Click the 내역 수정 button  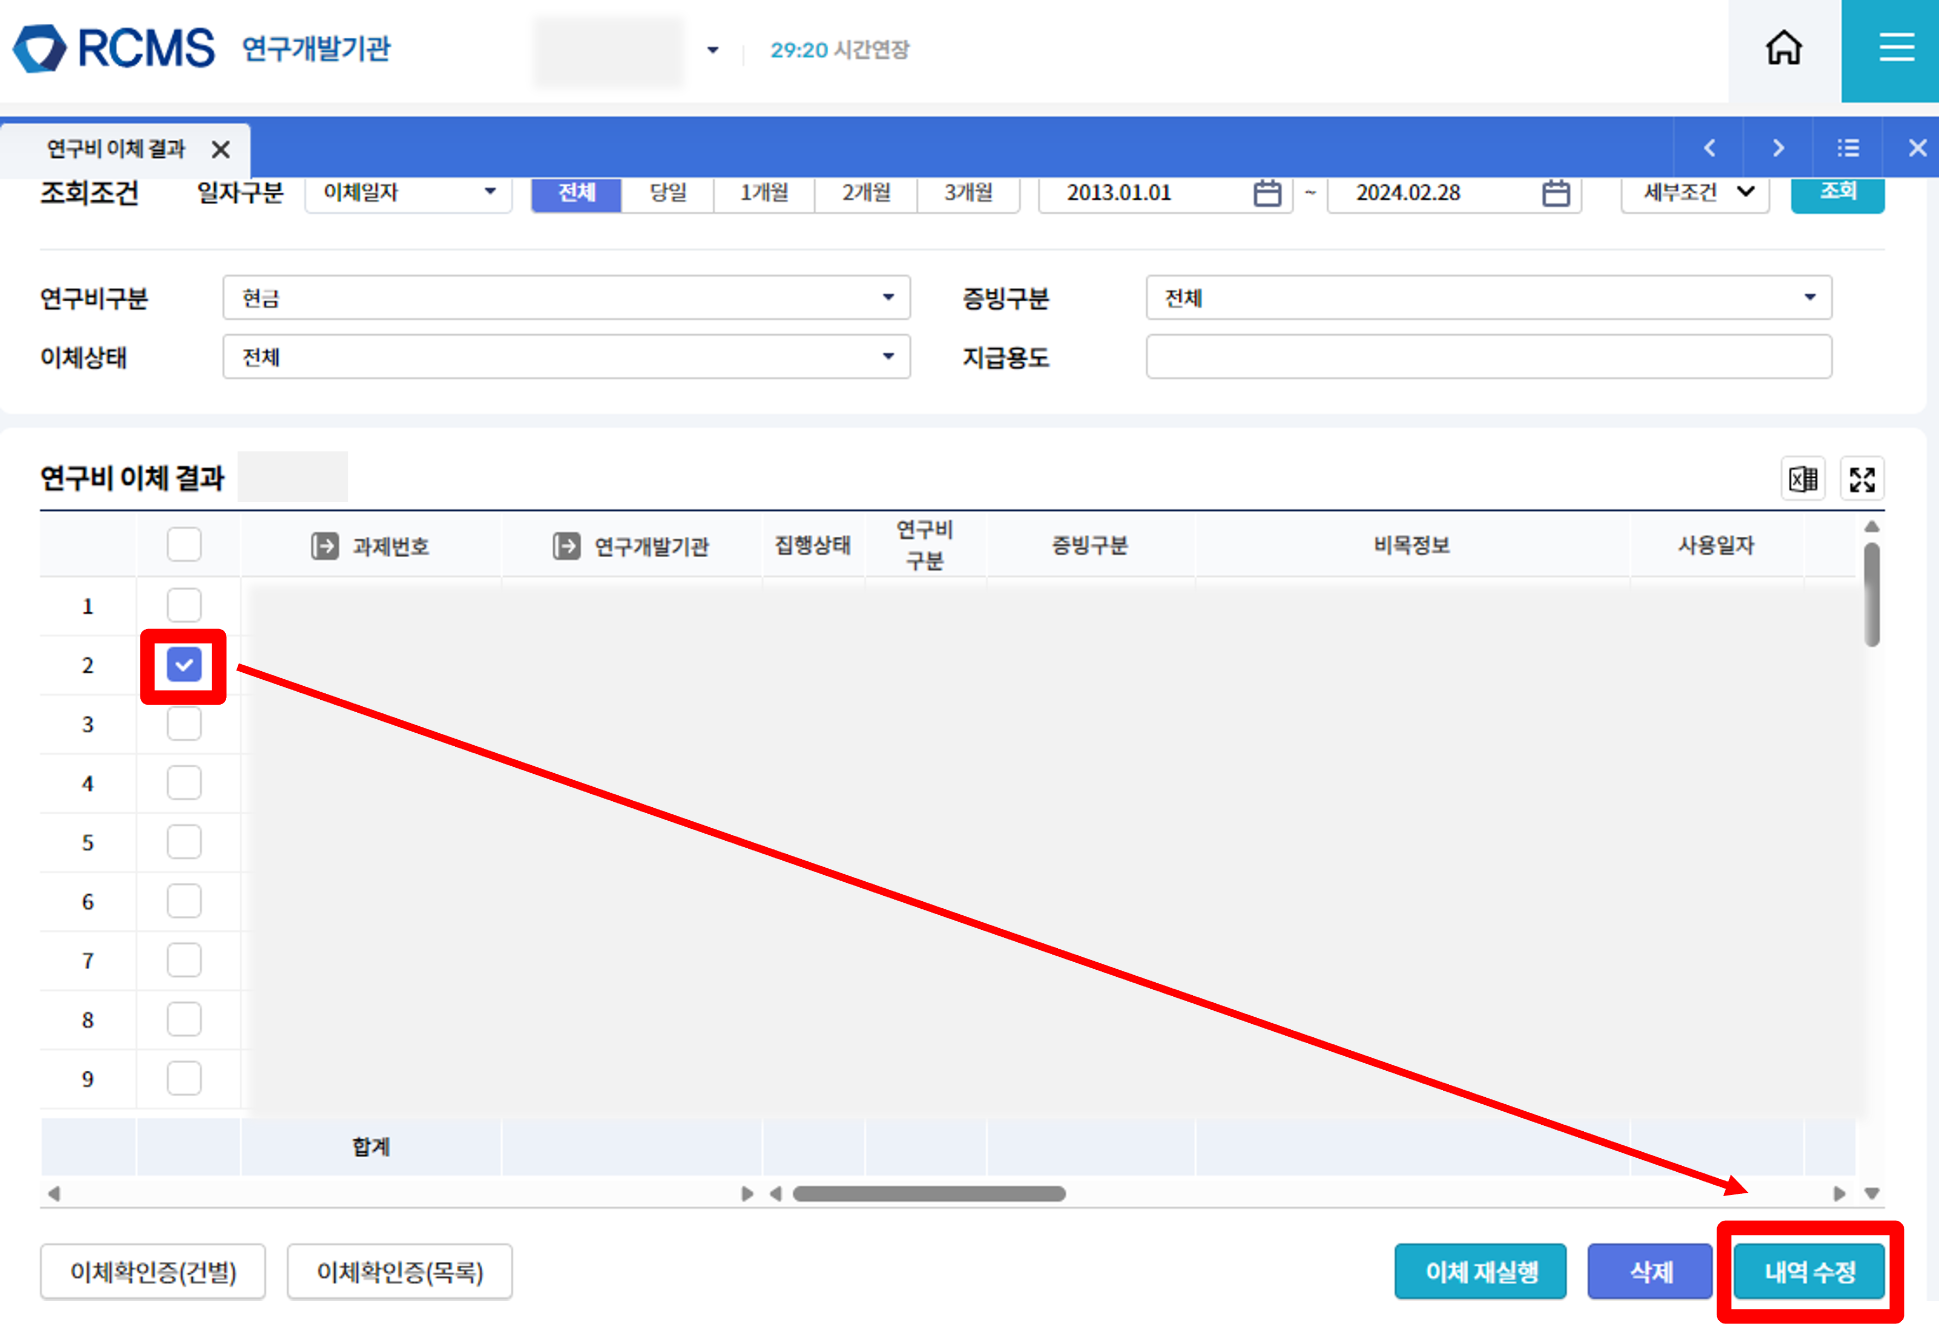click(1809, 1272)
